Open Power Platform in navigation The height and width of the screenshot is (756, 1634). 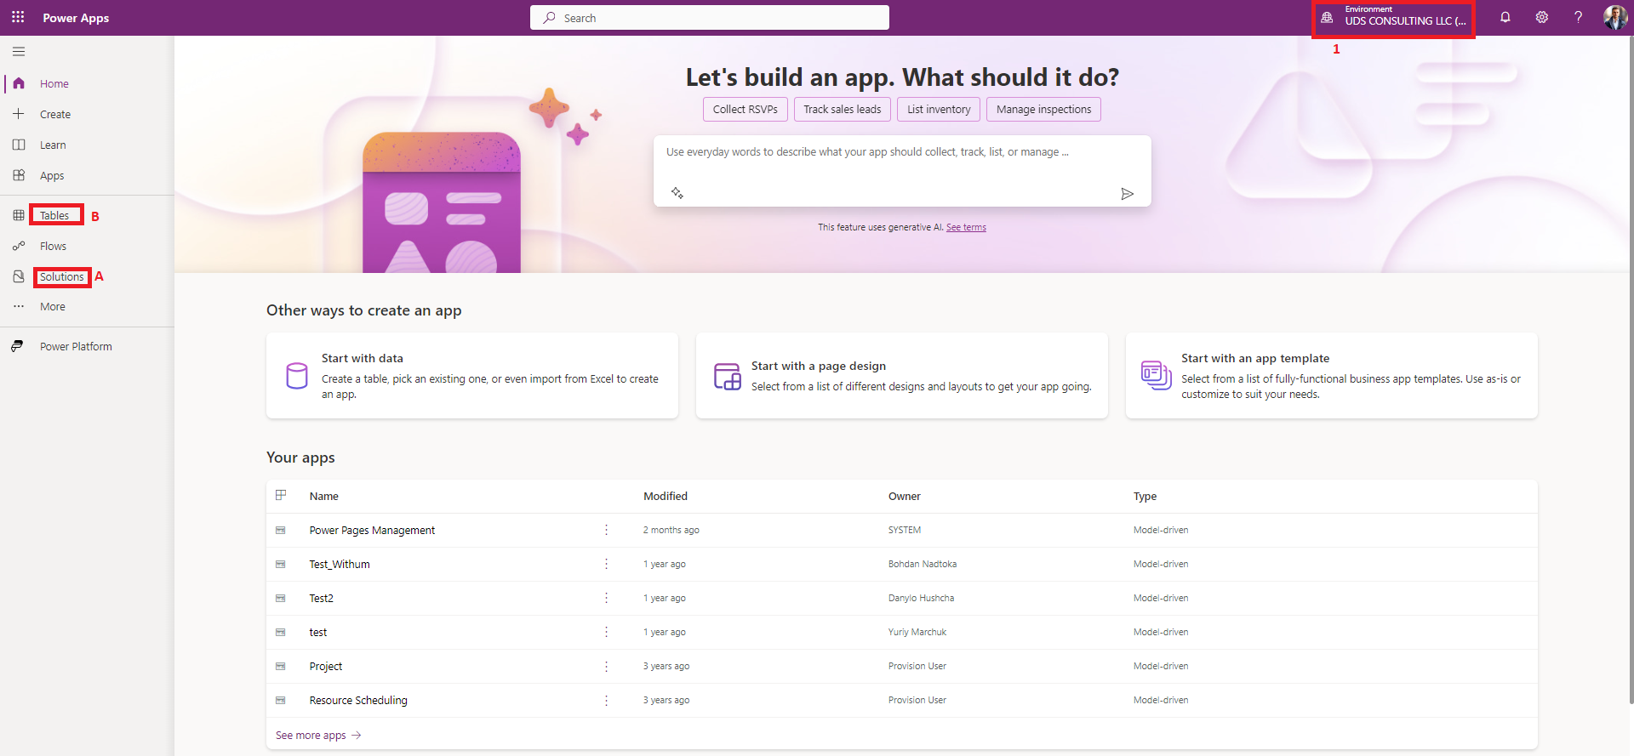coord(76,346)
